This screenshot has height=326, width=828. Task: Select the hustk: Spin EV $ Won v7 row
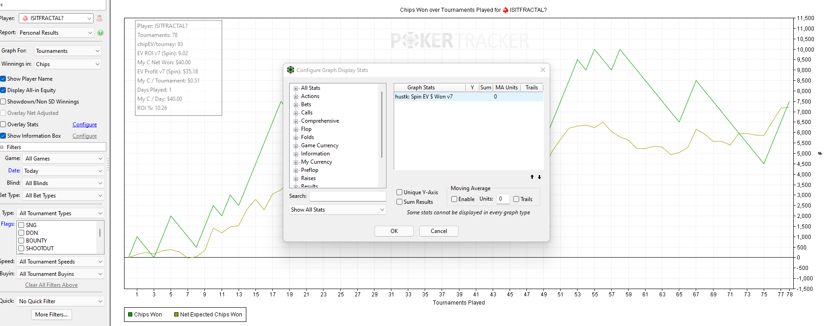tap(469, 97)
